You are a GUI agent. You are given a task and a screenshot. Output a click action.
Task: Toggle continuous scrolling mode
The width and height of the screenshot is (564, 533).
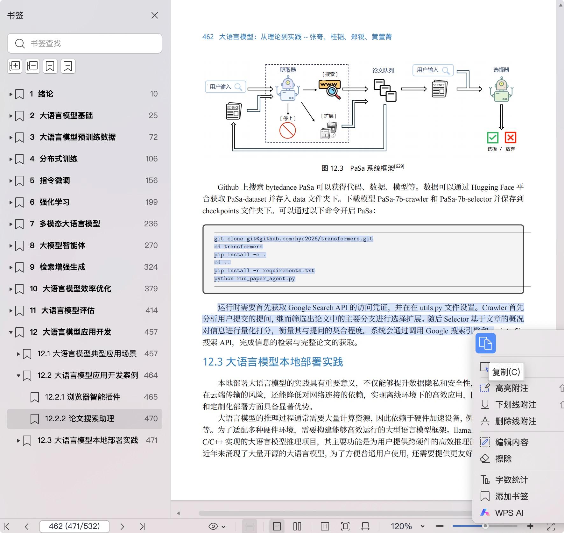(x=249, y=526)
